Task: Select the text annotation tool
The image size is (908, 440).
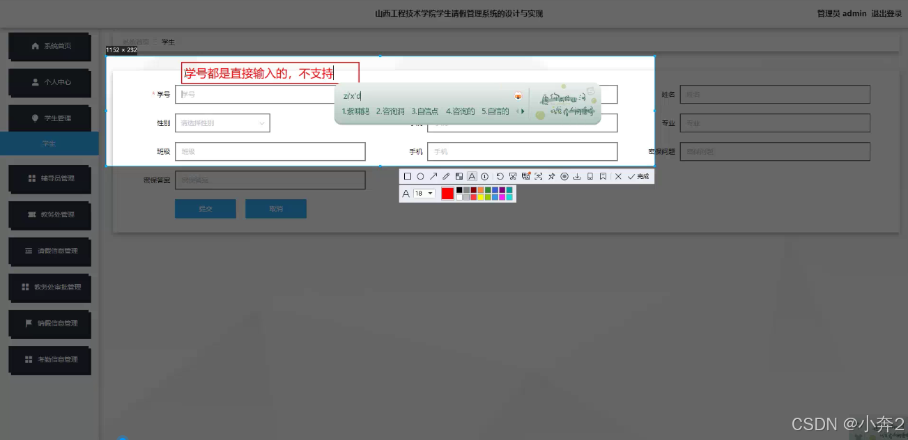Action: 472,176
